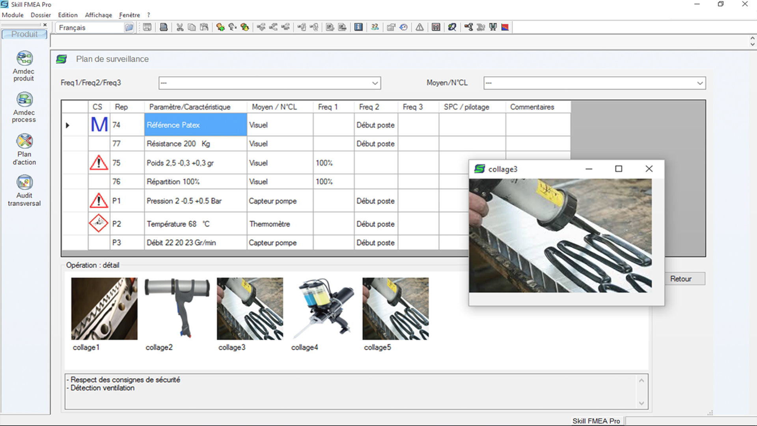The image size is (757, 426).
Task: Click the warning triangle symbol in row P1
Action: click(x=99, y=201)
